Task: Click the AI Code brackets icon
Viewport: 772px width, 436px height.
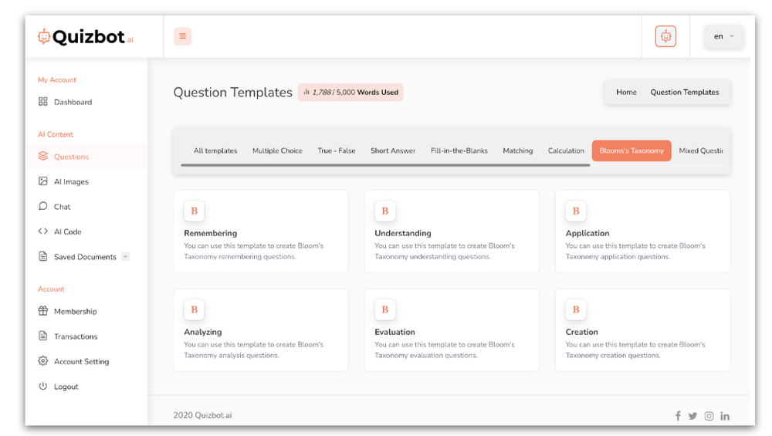Action: (x=42, y=232)
